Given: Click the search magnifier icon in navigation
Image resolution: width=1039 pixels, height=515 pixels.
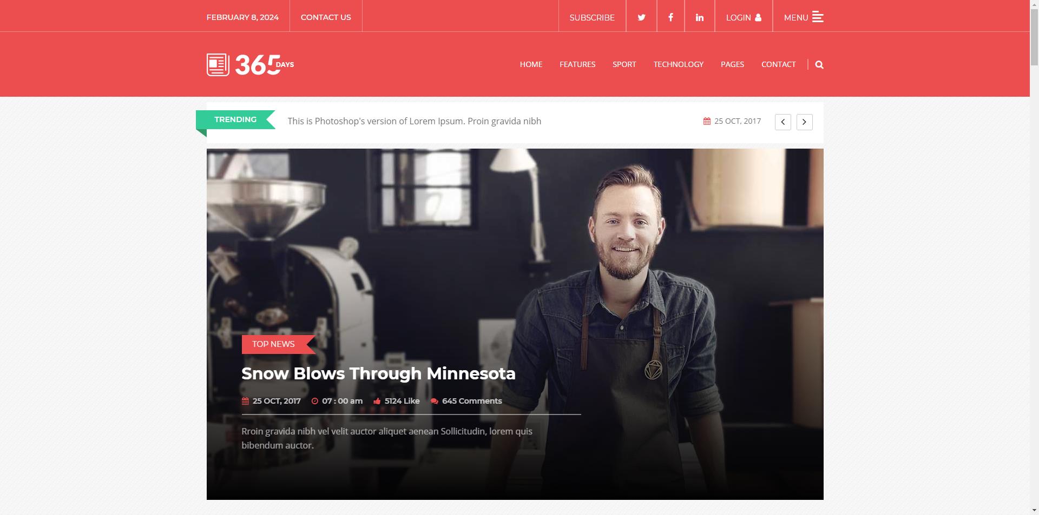Looking at the screenshot, I should [819, 64].
